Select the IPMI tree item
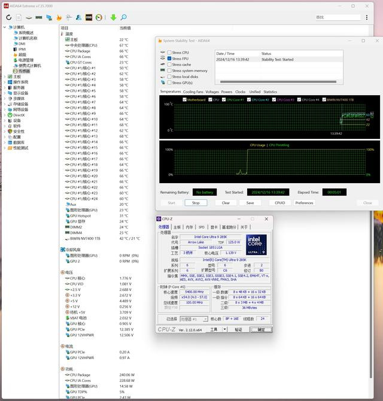Viewport: 383px width, 401px height. pyautogui.click(x=22, y=49)
